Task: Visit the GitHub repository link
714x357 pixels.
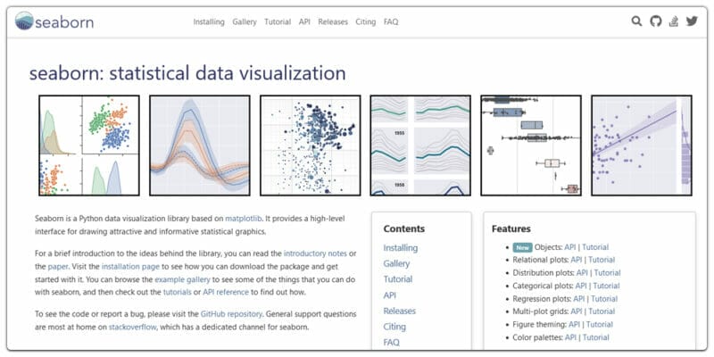Action: [231, 314]
